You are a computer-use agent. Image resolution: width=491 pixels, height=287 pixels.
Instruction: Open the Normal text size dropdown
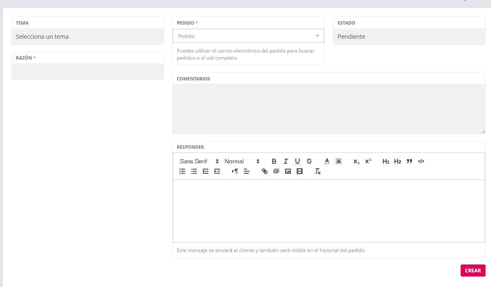pos(242,161)
